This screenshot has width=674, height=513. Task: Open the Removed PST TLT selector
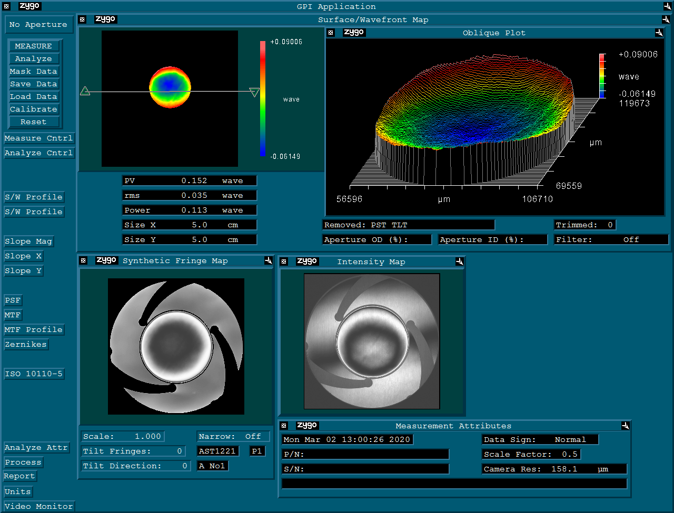point(408,225)
